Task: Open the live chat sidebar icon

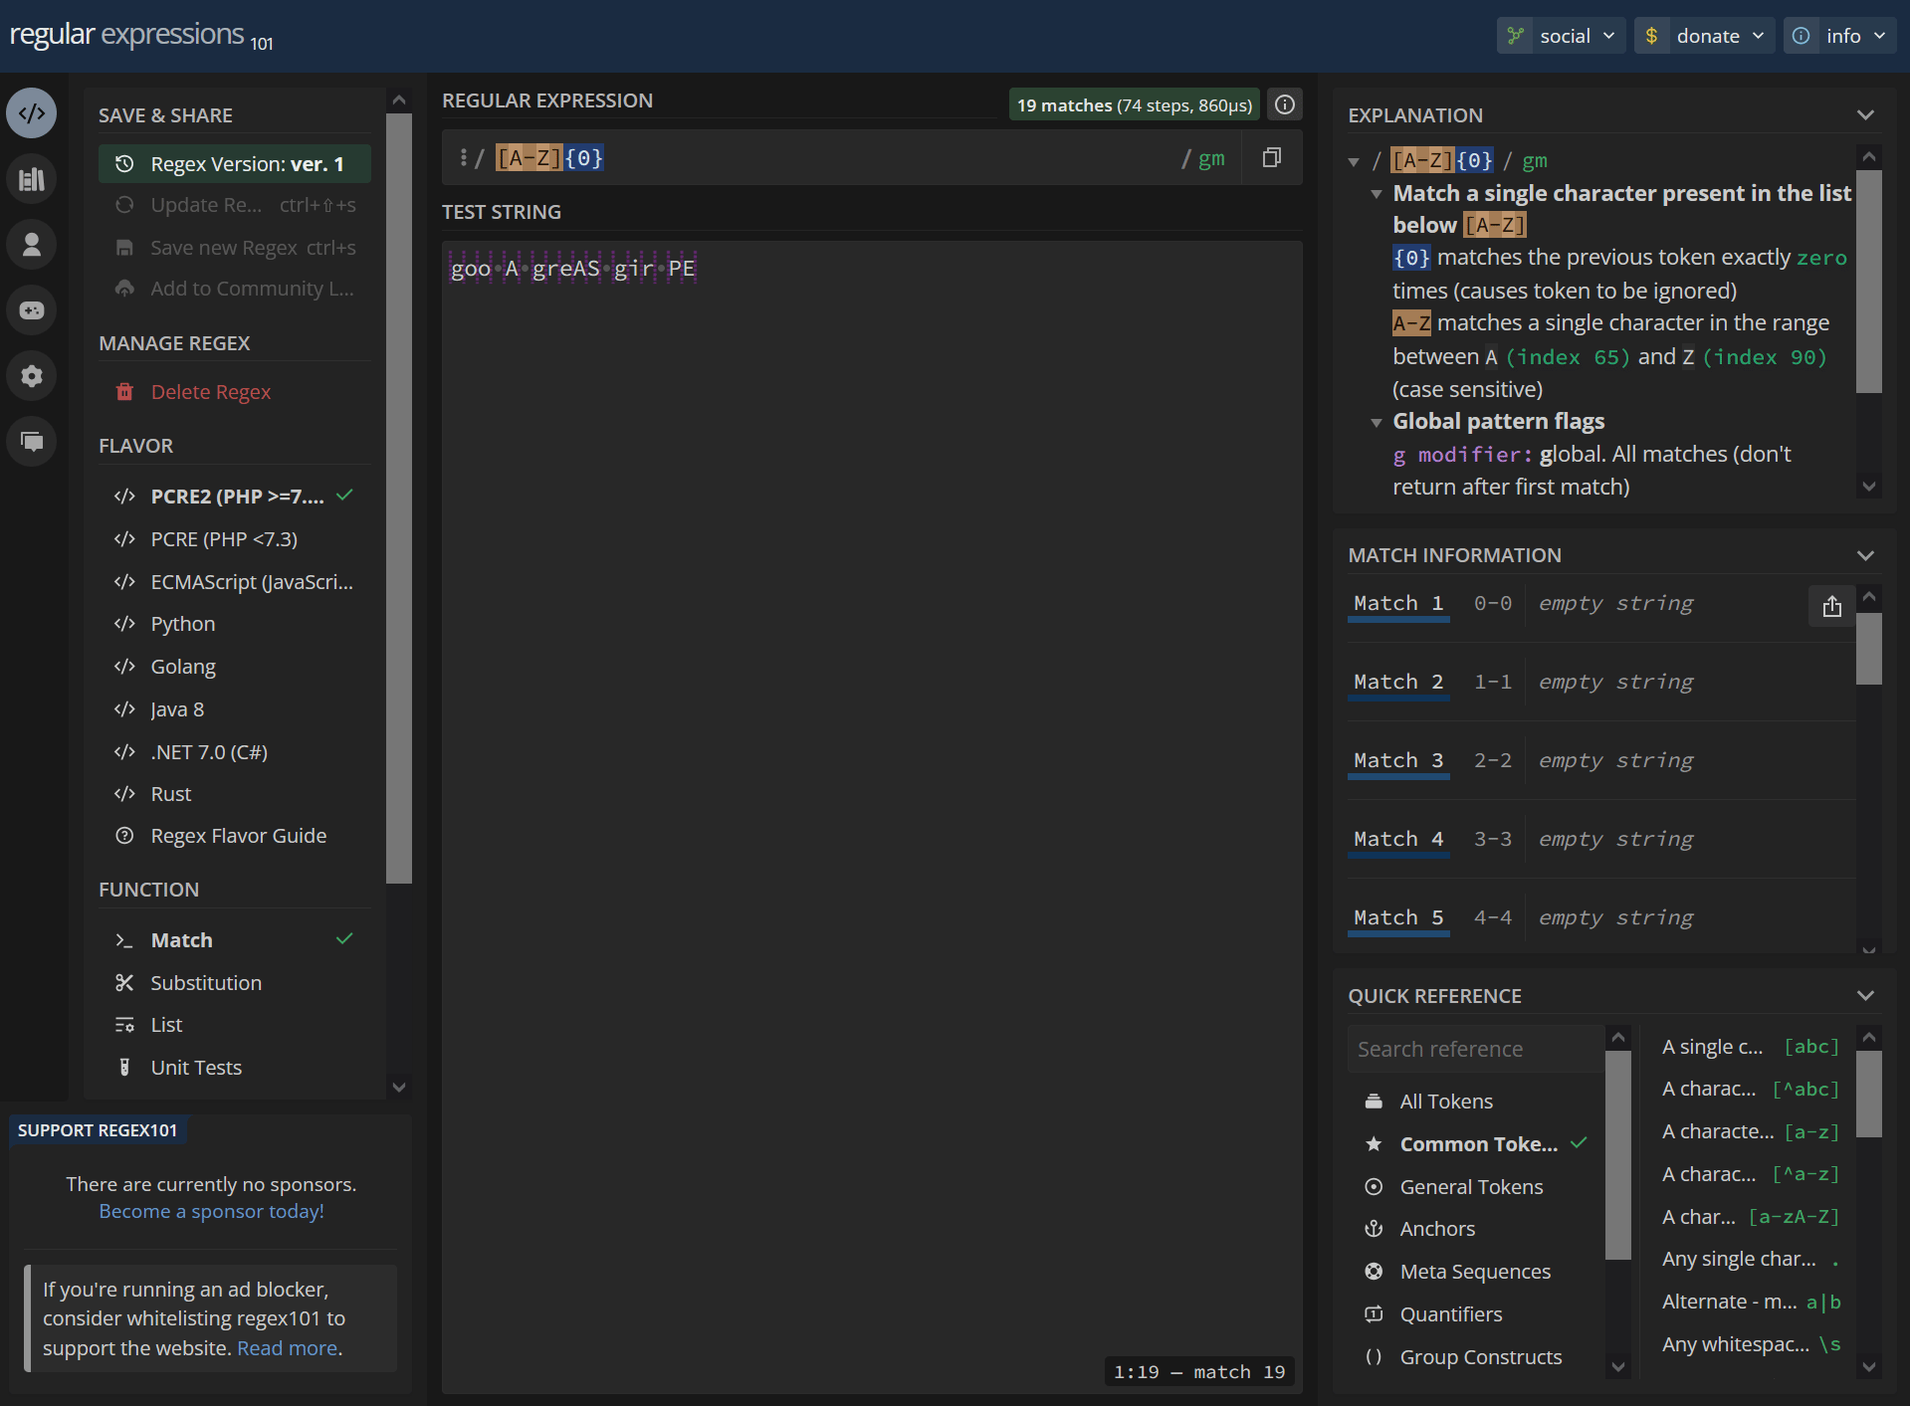Action: click(x=32, y=441)
